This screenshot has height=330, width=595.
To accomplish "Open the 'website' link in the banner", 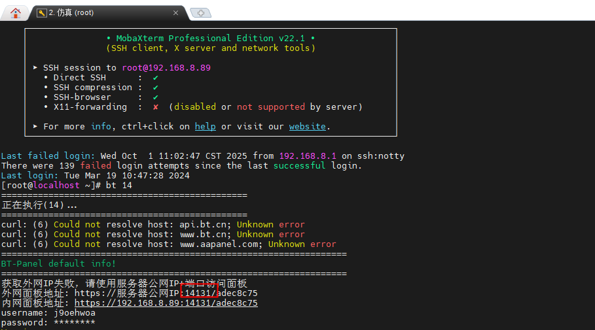I will 308,127.
